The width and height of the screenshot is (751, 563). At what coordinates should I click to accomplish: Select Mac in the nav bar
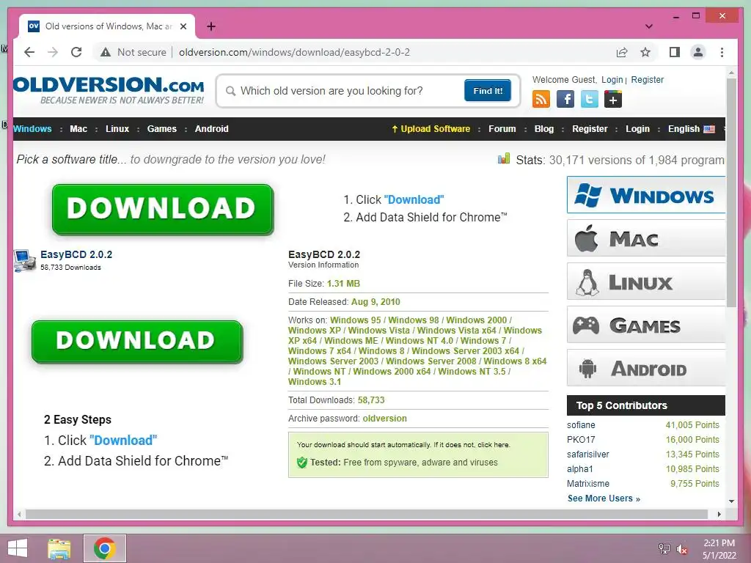(78, 129)
